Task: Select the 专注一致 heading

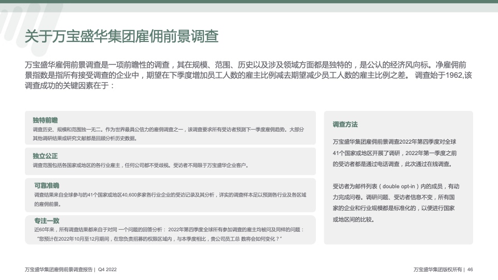Action: tap(47, 220)
